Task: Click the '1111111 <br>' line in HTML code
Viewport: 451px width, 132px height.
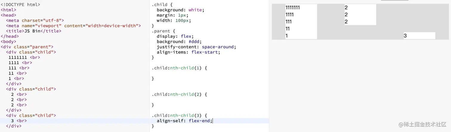Action: click(24, 57)
